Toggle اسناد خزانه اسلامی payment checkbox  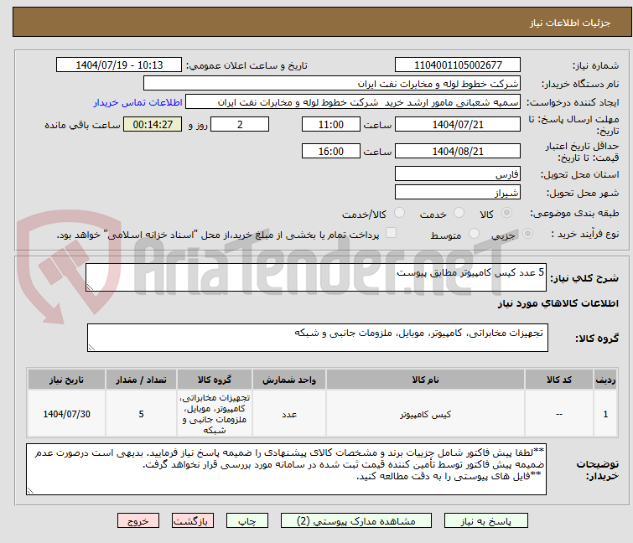(391, 233)
